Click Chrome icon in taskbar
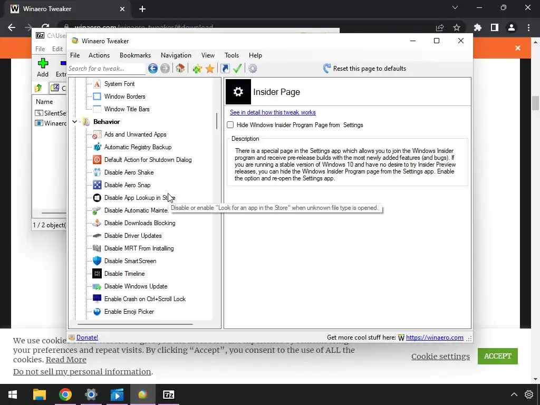 coord(65,394)
